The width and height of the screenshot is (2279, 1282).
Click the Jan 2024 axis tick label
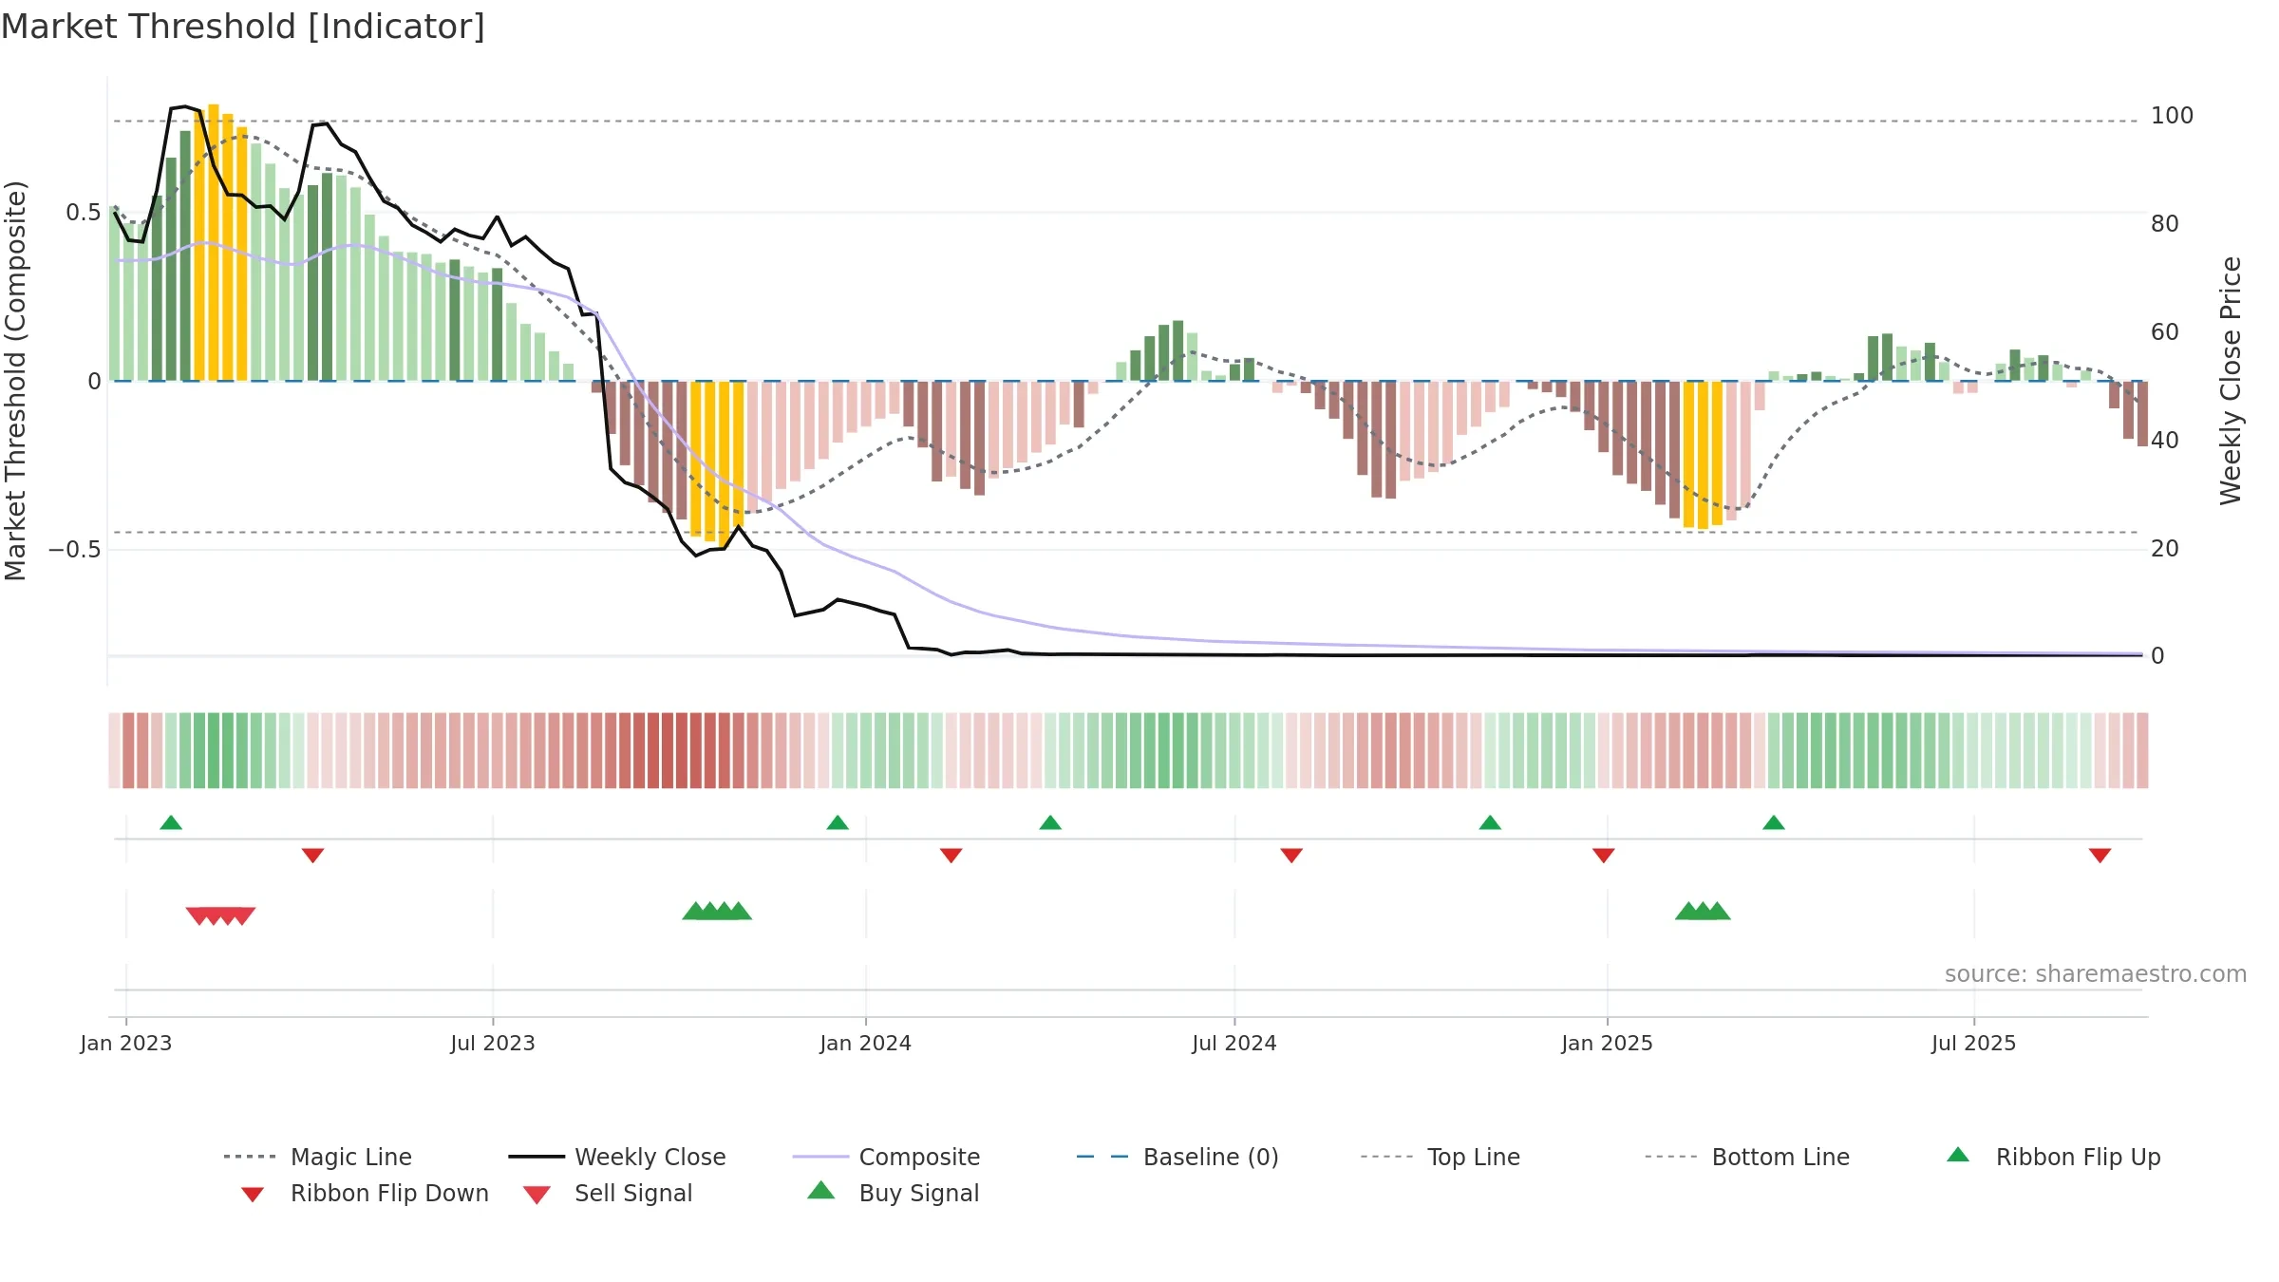point(866,1044)
